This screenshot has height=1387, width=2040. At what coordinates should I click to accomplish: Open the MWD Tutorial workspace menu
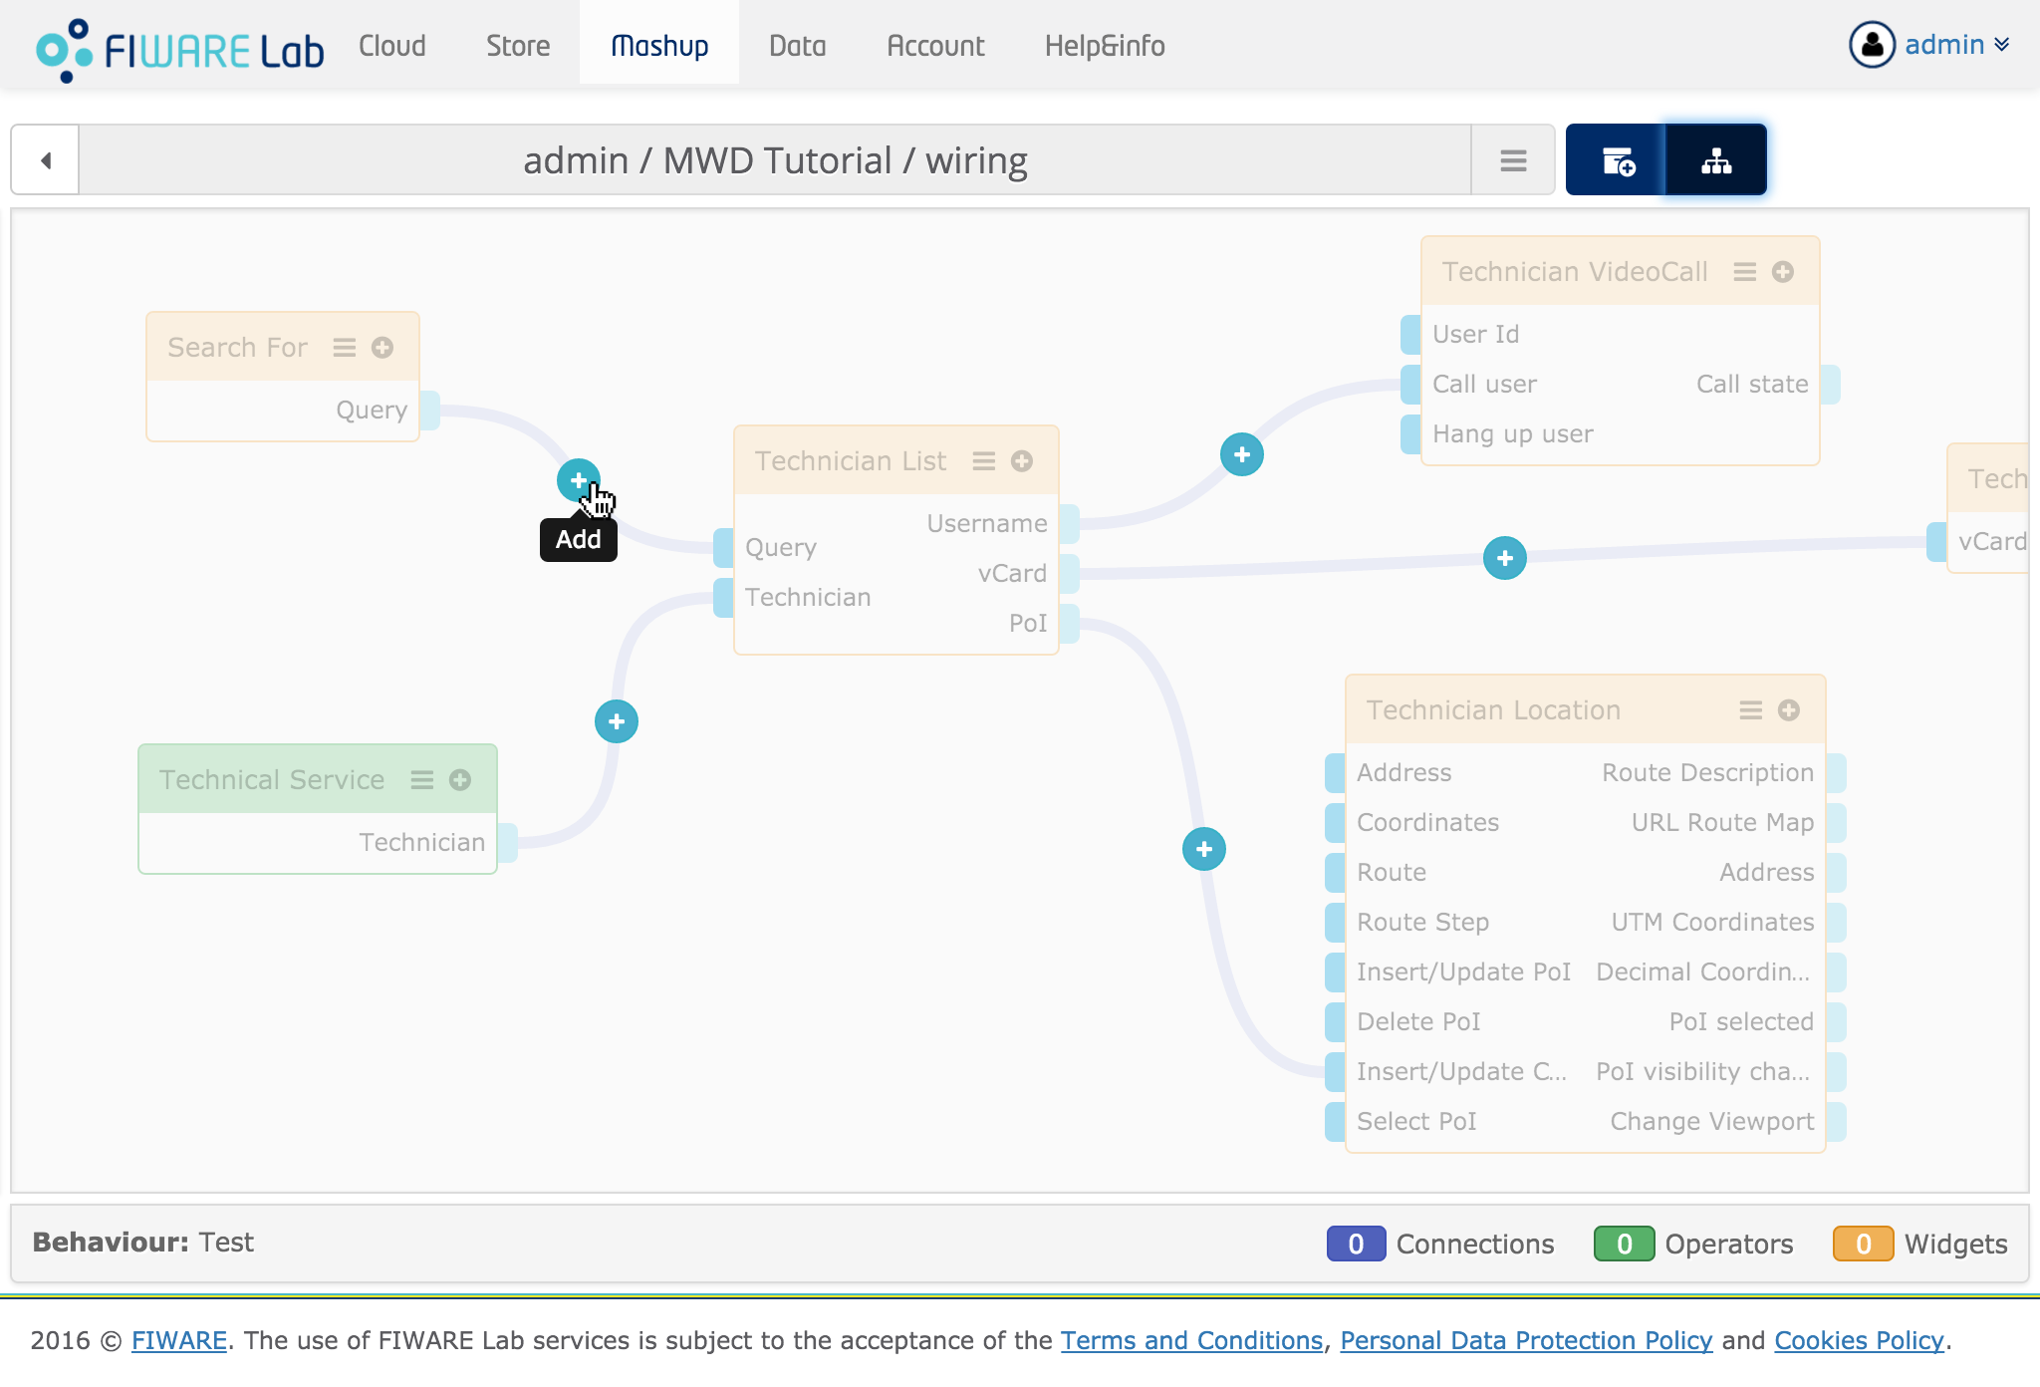click(x=1512, y=157)
